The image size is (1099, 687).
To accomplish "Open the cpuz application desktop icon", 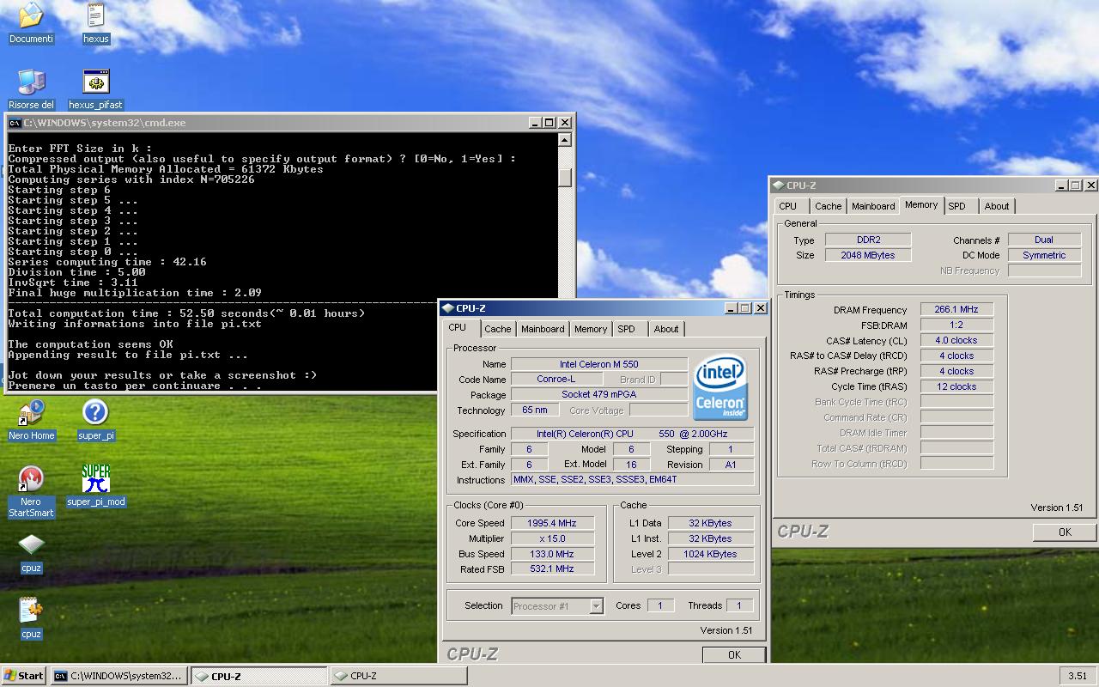I will pos(31,544).
